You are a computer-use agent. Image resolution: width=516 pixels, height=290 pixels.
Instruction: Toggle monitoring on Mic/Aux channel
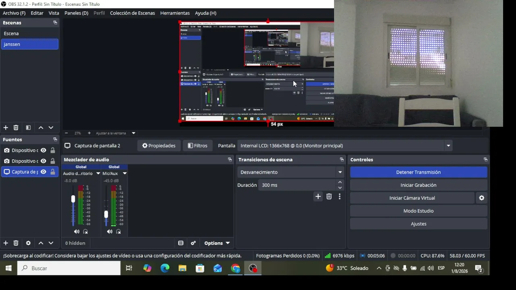(119, 232)
